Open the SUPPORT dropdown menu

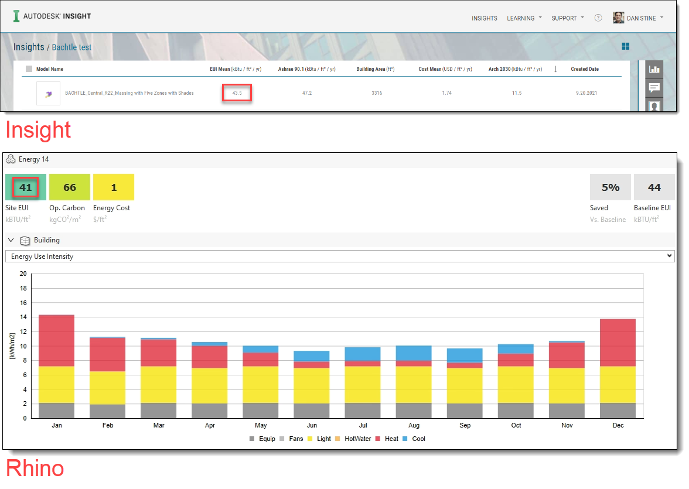click(x=568, y=18)
